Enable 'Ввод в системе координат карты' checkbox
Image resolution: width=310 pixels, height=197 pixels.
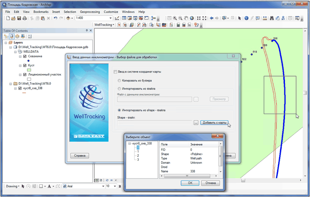pos(116,72)
